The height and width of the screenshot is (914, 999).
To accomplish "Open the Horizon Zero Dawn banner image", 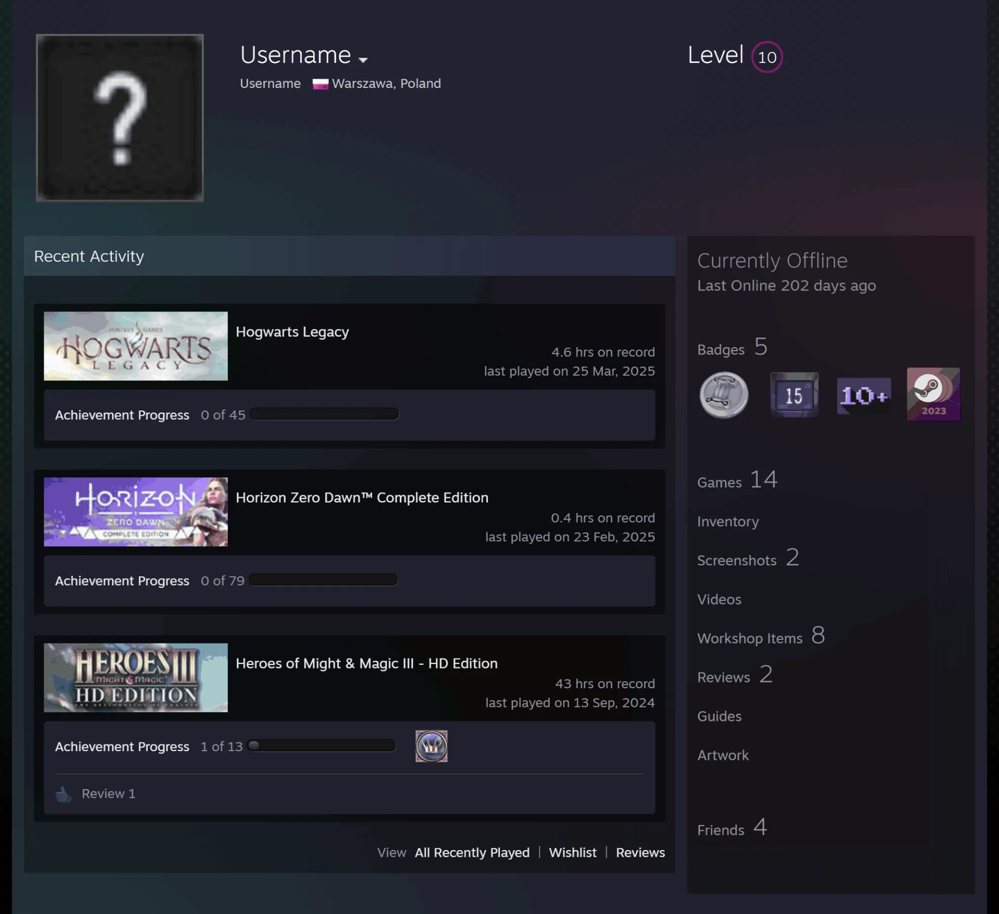I will coord(136,512).
